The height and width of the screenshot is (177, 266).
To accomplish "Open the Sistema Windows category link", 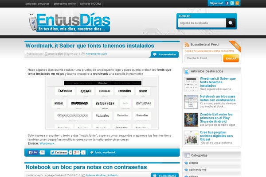I will click(x=96, y=175).
